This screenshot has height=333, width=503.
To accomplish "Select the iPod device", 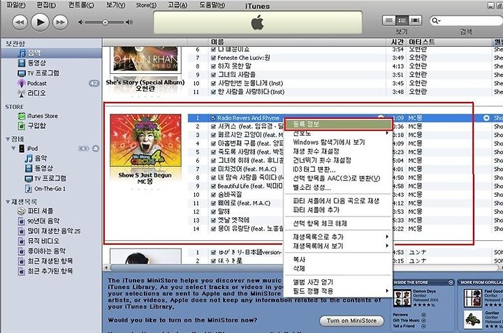I will (x=32, y=149).
